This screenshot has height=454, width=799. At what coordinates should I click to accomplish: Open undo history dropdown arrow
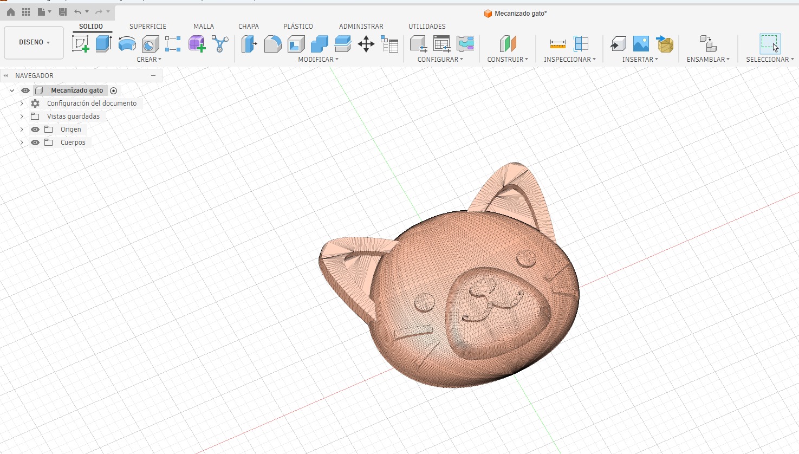[87, 12]
